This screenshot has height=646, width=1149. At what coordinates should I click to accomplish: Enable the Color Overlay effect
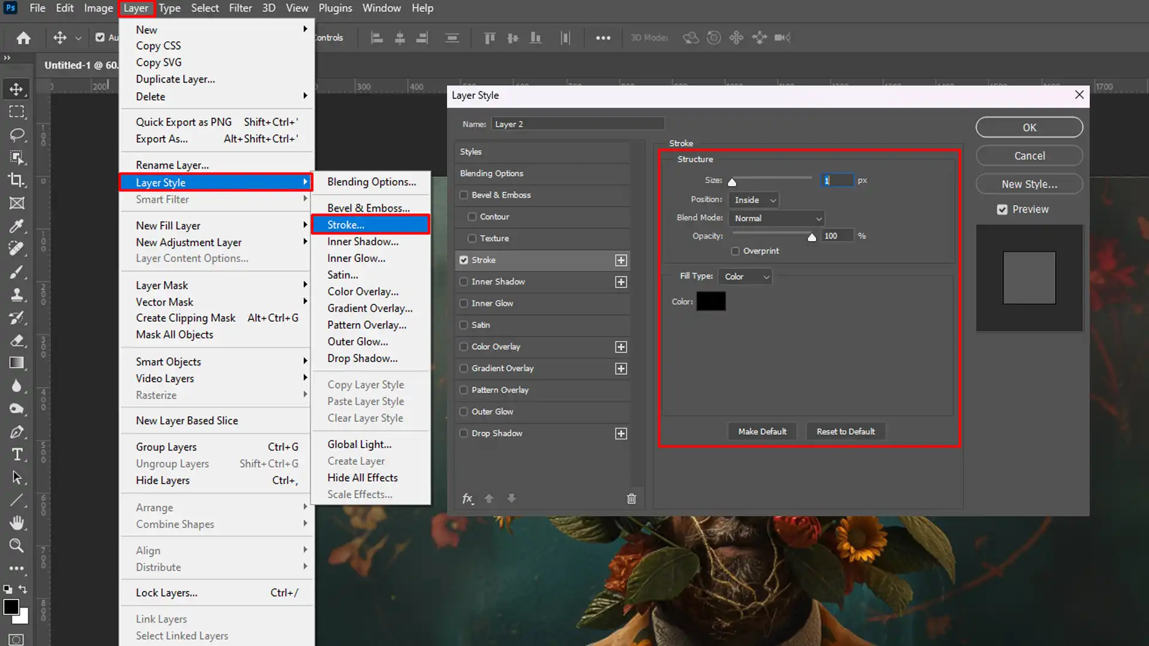pos(464,346)
